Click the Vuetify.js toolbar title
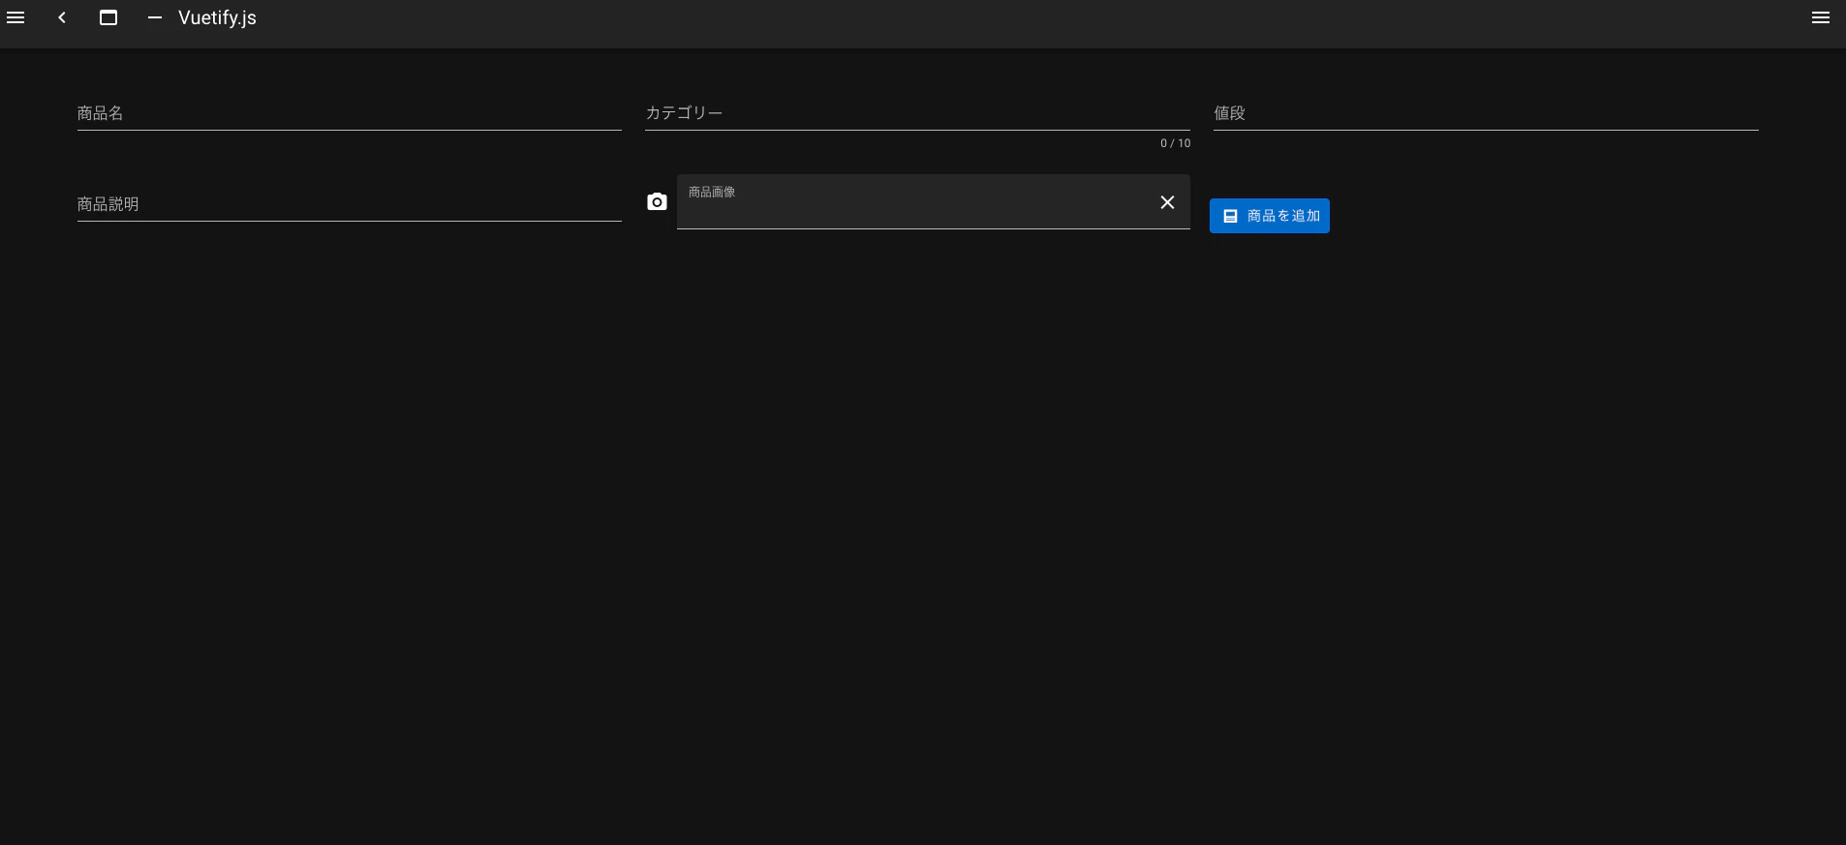This screenshot has height=845, width=1846. (x=217, y=18)
